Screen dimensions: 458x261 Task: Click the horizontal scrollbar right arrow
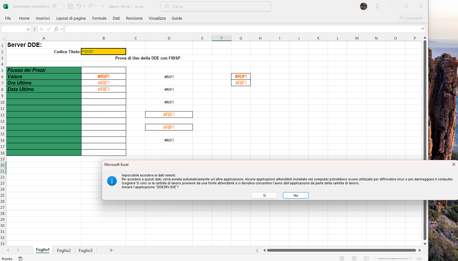pos(420,250)
